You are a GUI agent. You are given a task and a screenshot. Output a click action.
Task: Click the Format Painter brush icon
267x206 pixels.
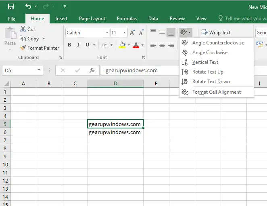[x=23, y=48]
